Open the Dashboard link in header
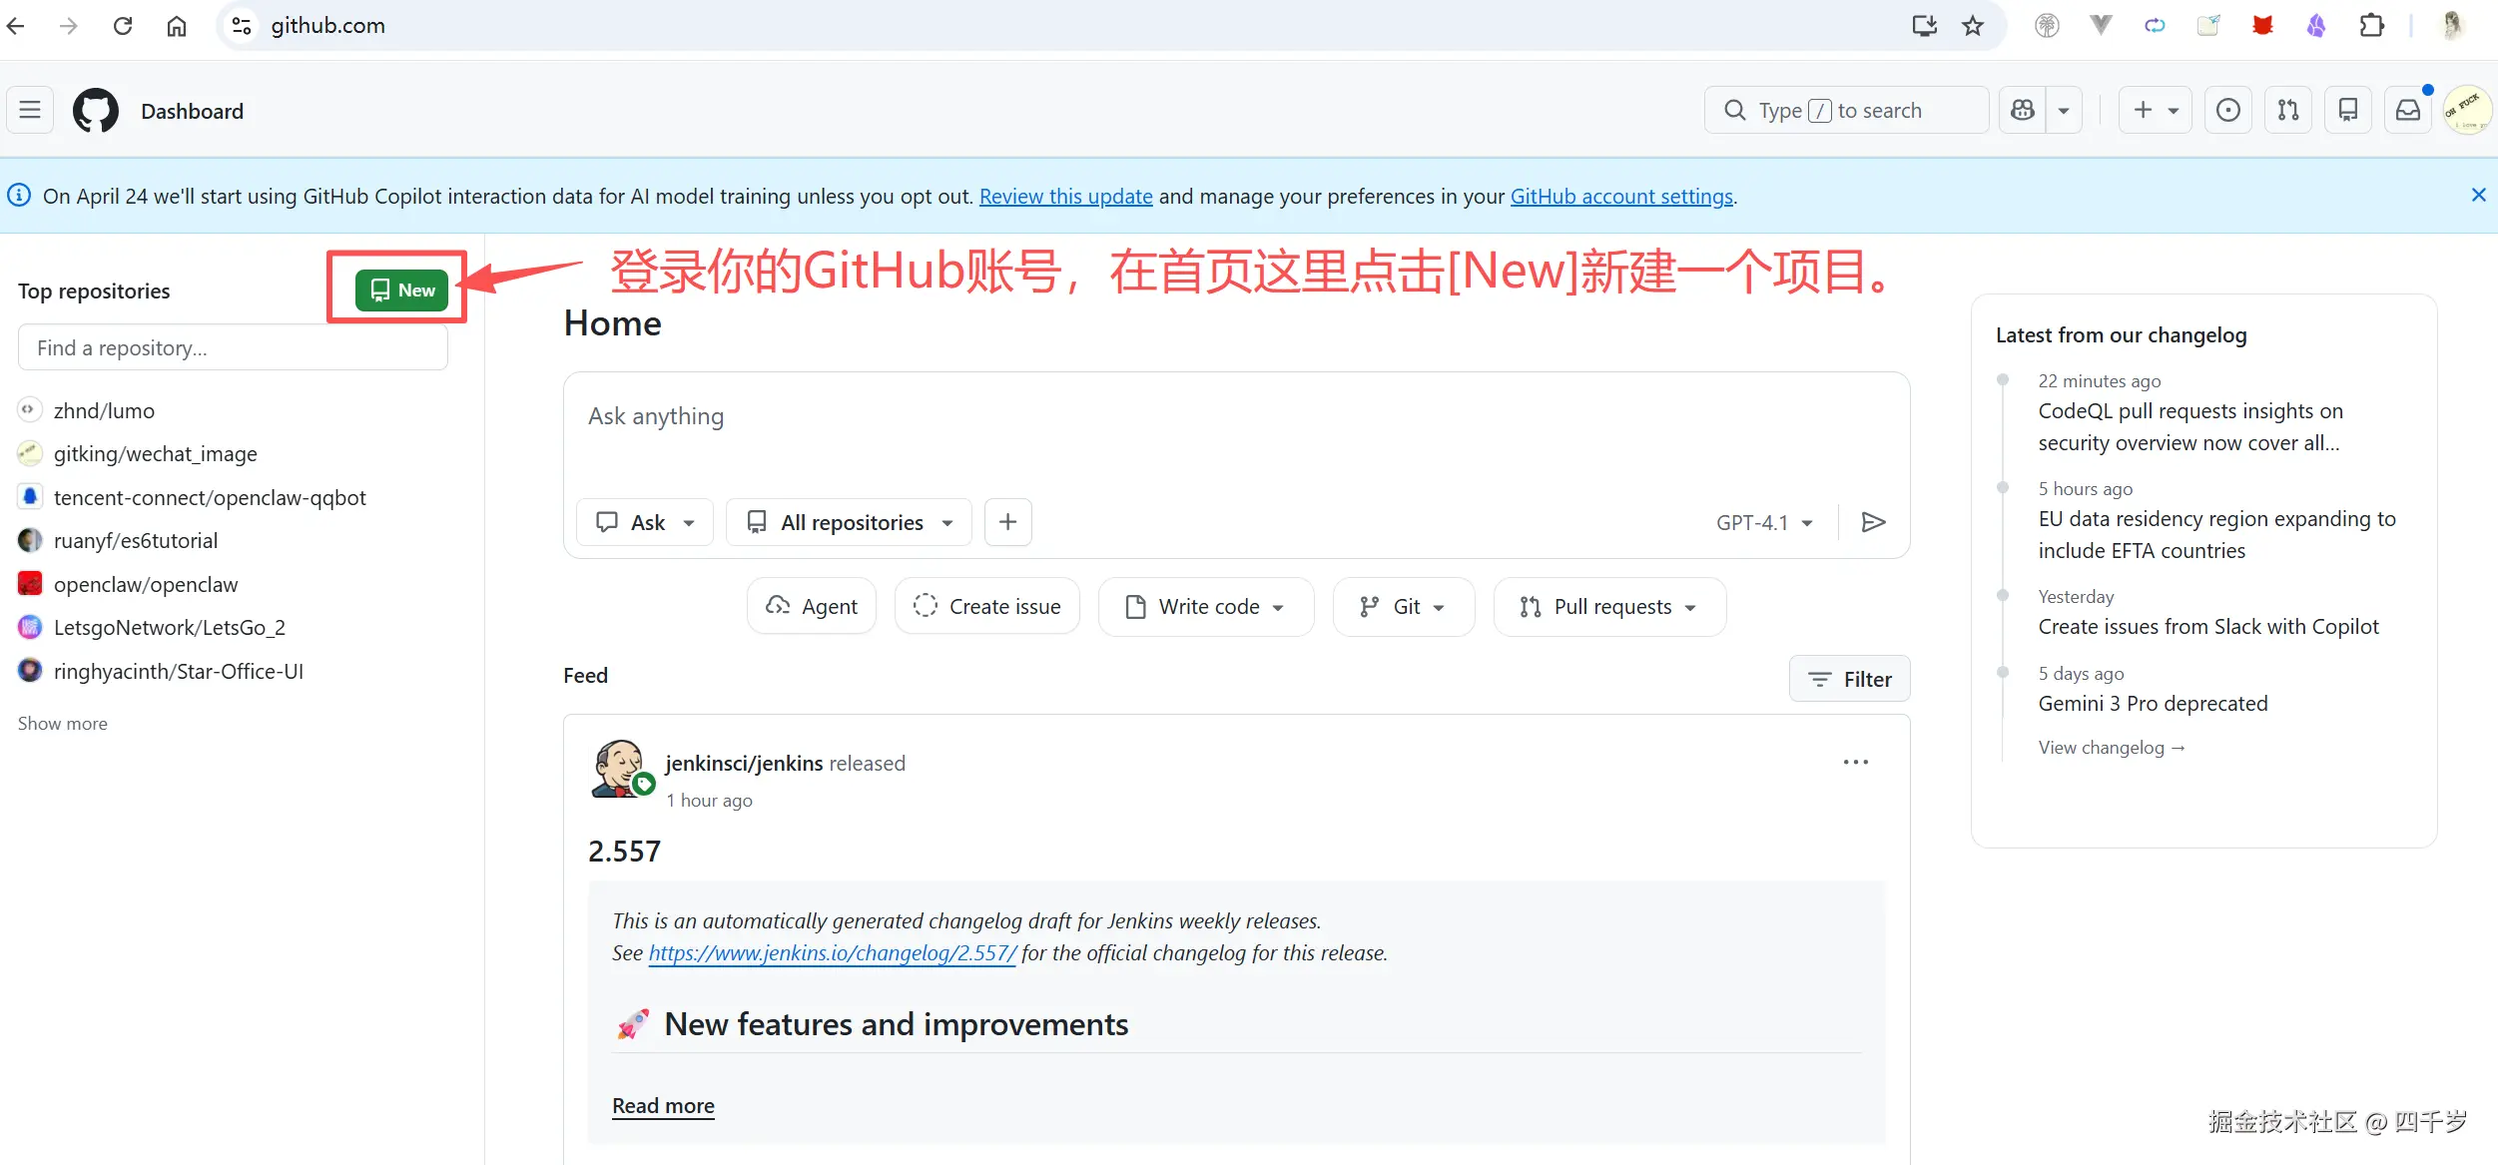Image resolution: width=2498 pixels, height=1165 pixels. coord(192,110)
